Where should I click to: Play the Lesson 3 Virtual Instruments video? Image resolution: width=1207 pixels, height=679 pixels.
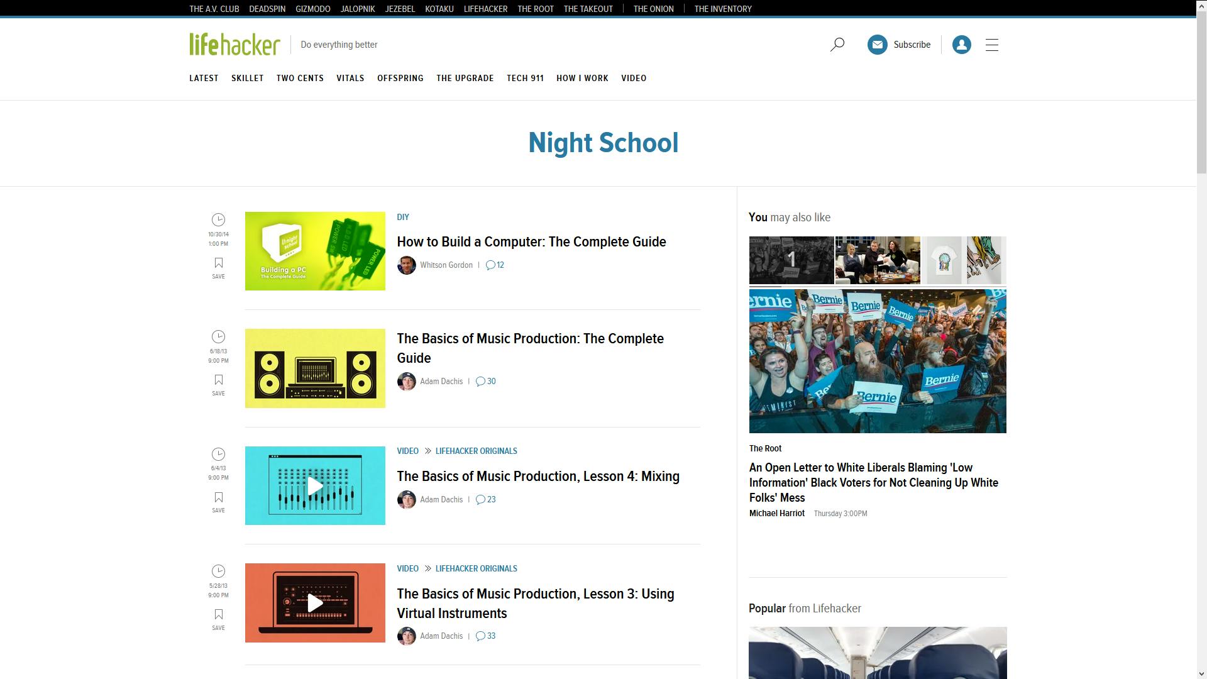pyautogui.click(x=315, y=603)
